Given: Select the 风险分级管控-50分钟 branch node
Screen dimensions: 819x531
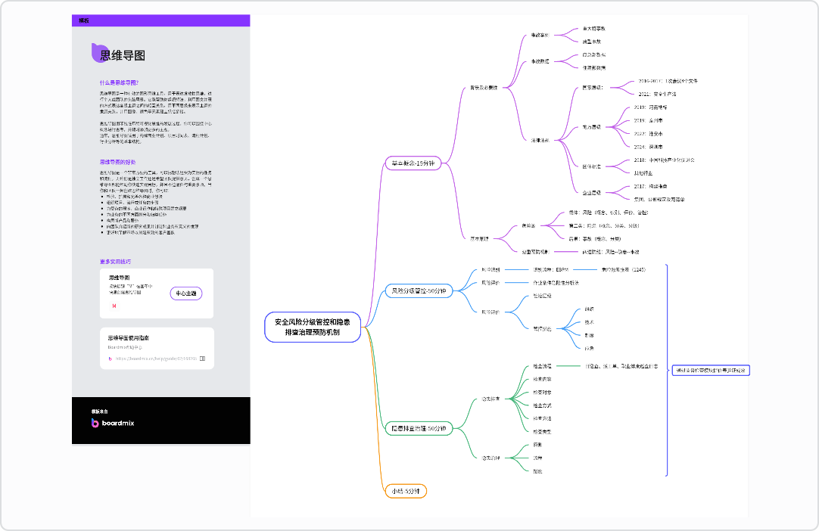Looking at the screenshot, I should click(x=419, y=290).
